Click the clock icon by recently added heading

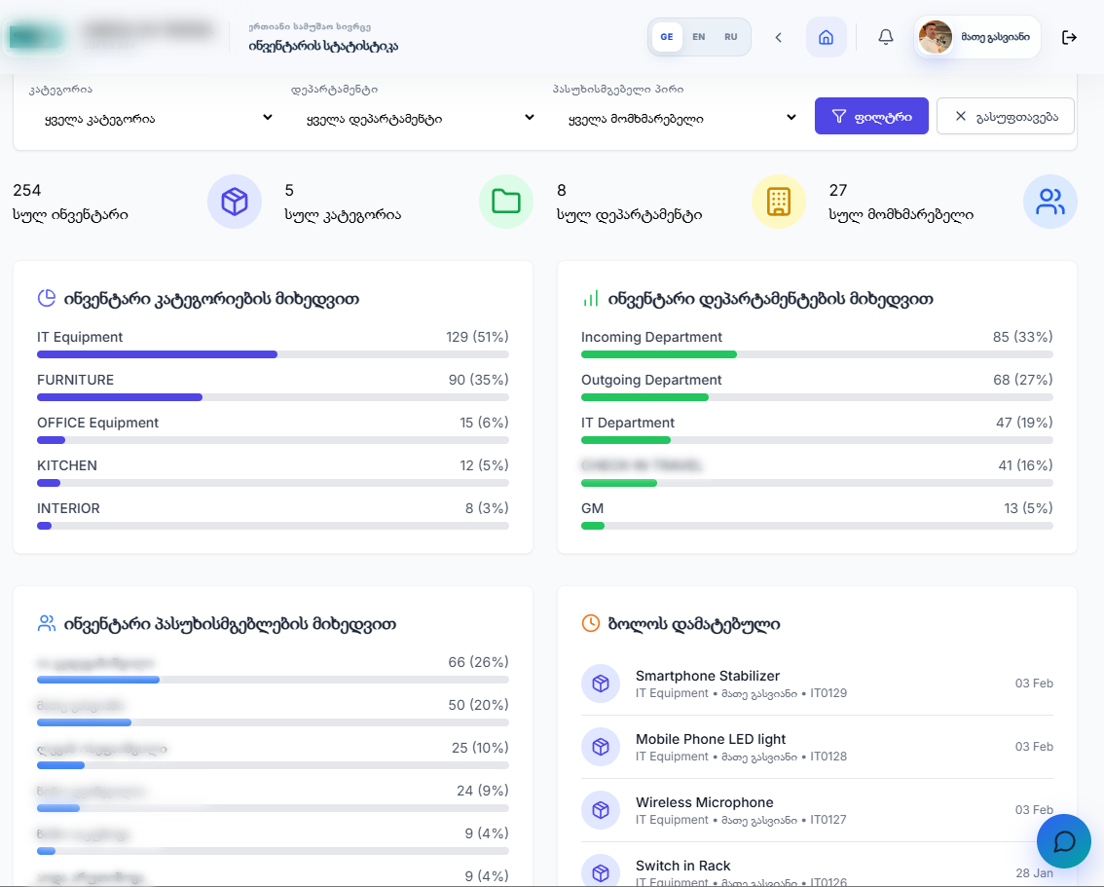pos(591,623)
